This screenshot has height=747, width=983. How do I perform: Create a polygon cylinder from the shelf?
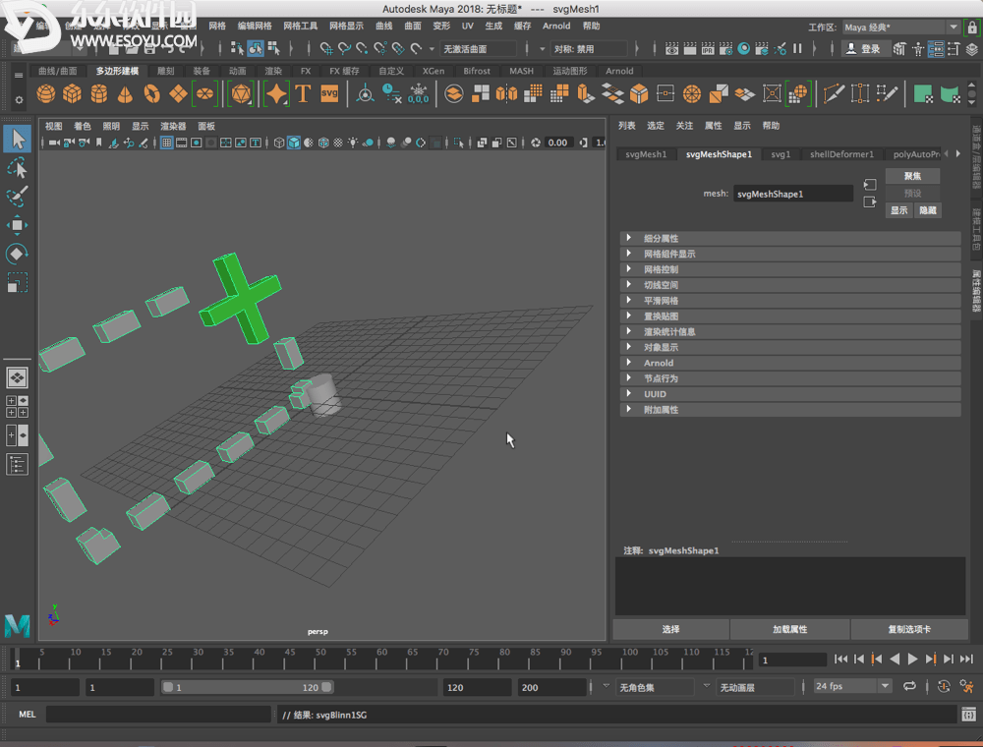click(x=99, y=94)
